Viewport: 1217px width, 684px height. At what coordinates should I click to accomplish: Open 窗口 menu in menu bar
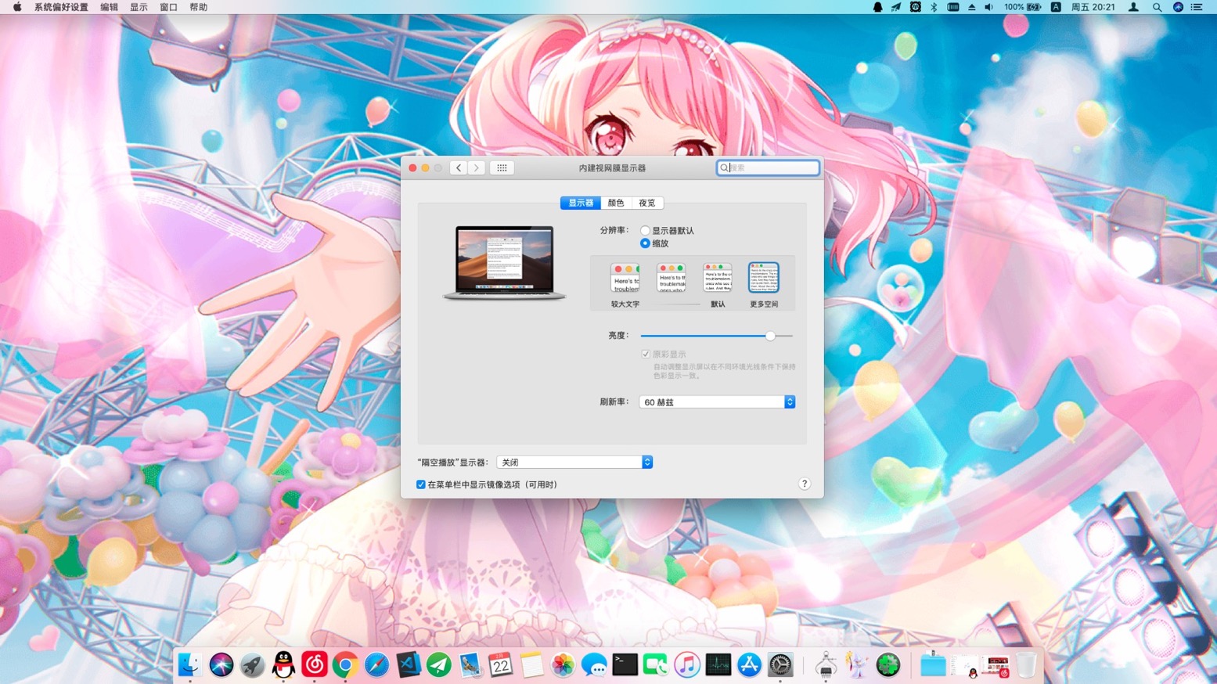pos(168,7)
